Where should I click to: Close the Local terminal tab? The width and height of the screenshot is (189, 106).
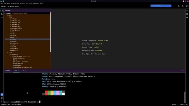point(18,71)
